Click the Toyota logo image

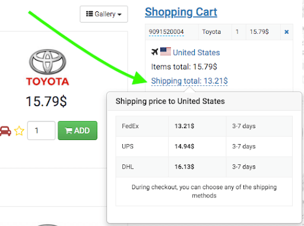47,68
